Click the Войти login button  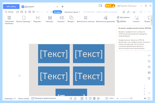[110, 6]
